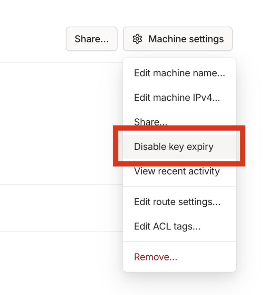Disable key expiry for this machine

click(174, 147)
